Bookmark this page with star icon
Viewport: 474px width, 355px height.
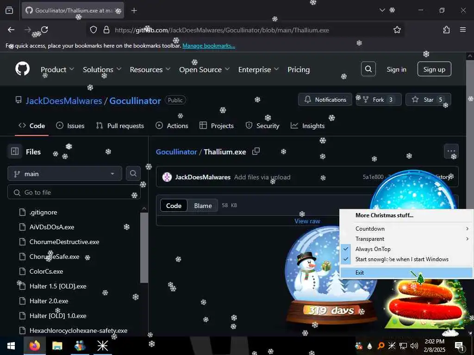click(x=397, y=30)
